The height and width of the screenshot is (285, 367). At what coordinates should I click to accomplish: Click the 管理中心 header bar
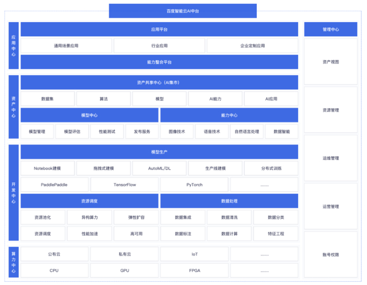pos(331,29)
